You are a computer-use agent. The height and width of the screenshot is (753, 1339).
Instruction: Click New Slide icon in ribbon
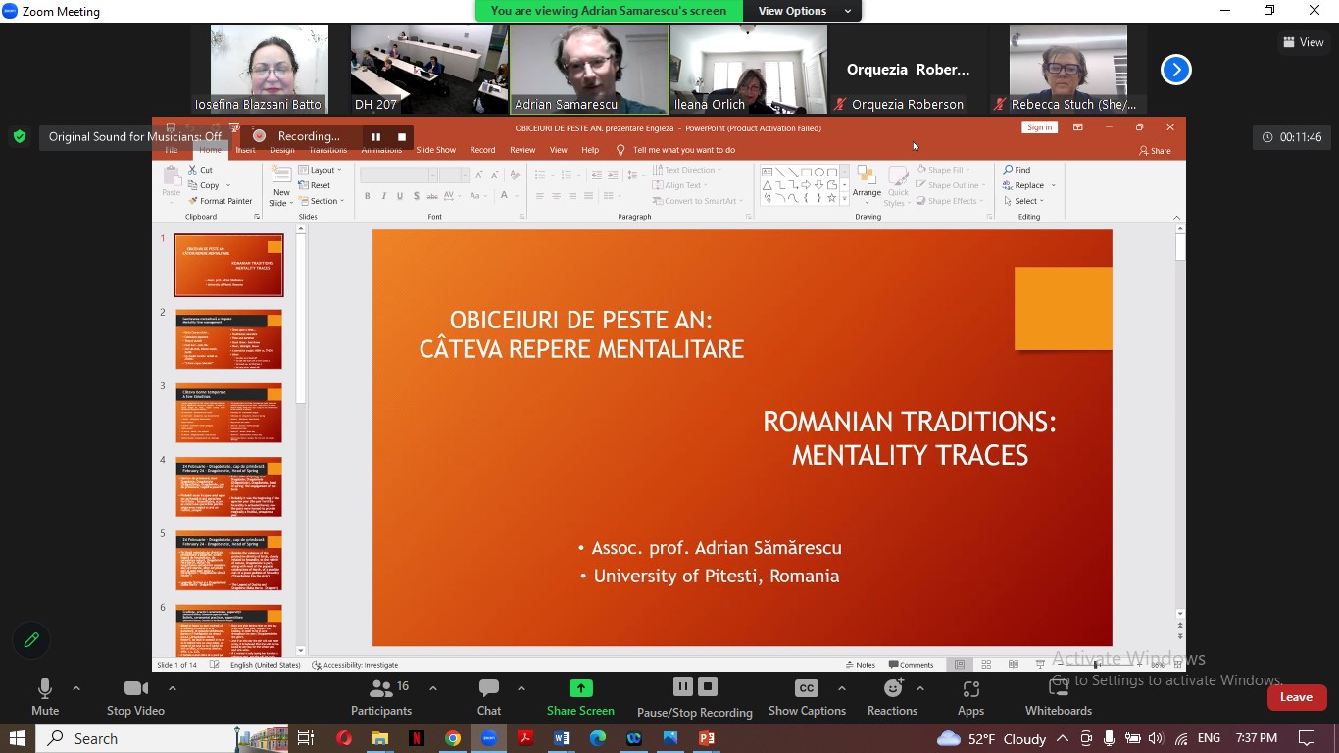(280, 174)
